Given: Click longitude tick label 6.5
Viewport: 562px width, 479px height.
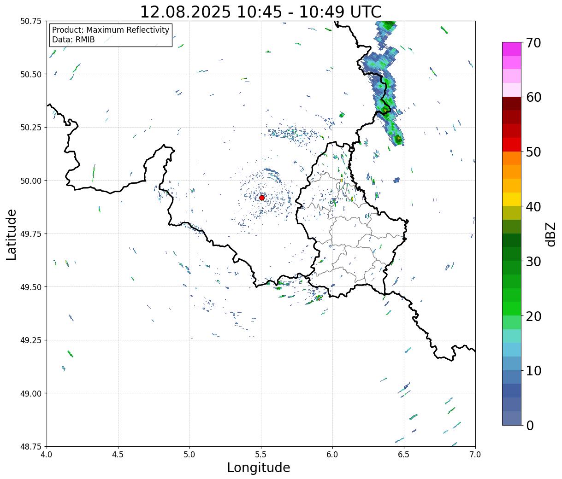Looking at the screenshot, I should point(404,455).
